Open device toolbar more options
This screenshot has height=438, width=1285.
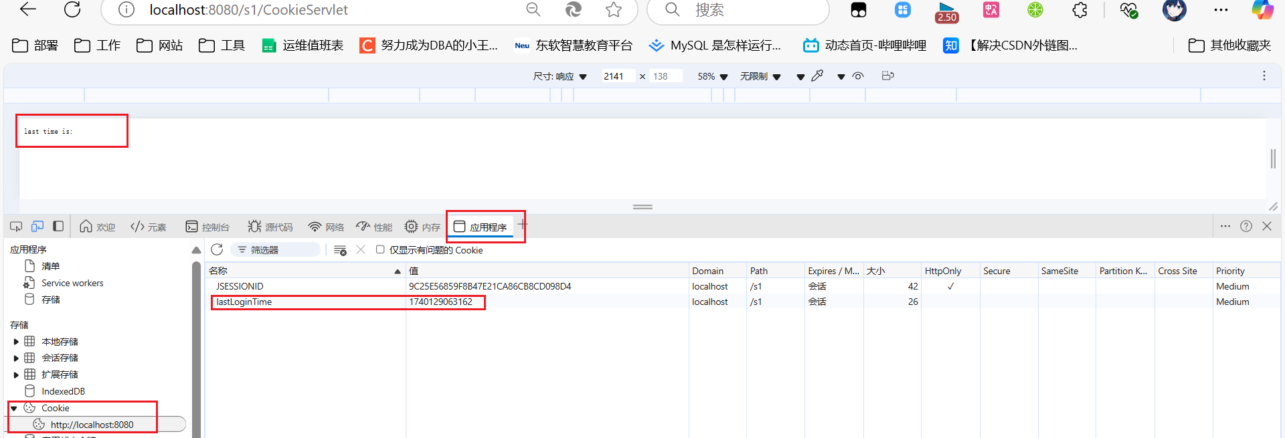click(1264, 76)
